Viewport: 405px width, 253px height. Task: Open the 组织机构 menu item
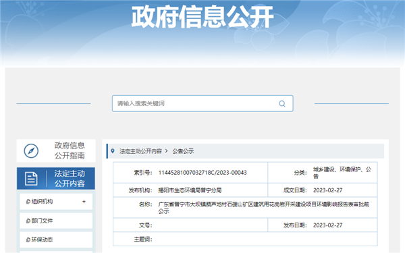click(x=56, y=201)
